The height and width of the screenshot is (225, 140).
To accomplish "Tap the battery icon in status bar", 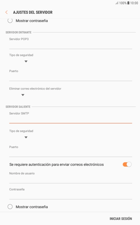I will (128, 3).
